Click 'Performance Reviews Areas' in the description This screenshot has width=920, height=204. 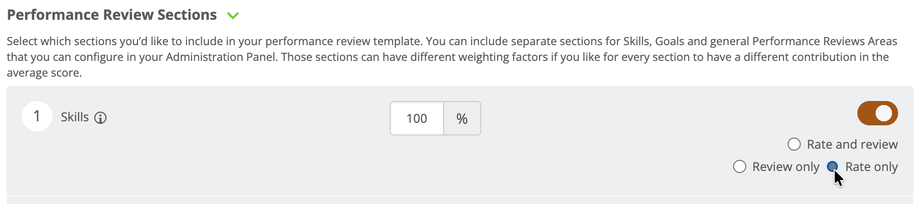825,41
